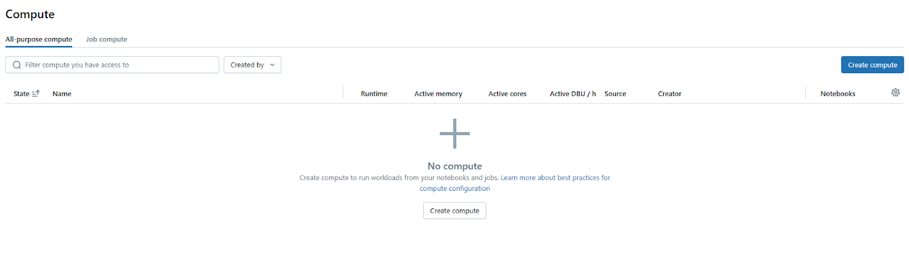909x264 pixels.
Task: Click the State column sort arrow icon
Action: point(36,94)
